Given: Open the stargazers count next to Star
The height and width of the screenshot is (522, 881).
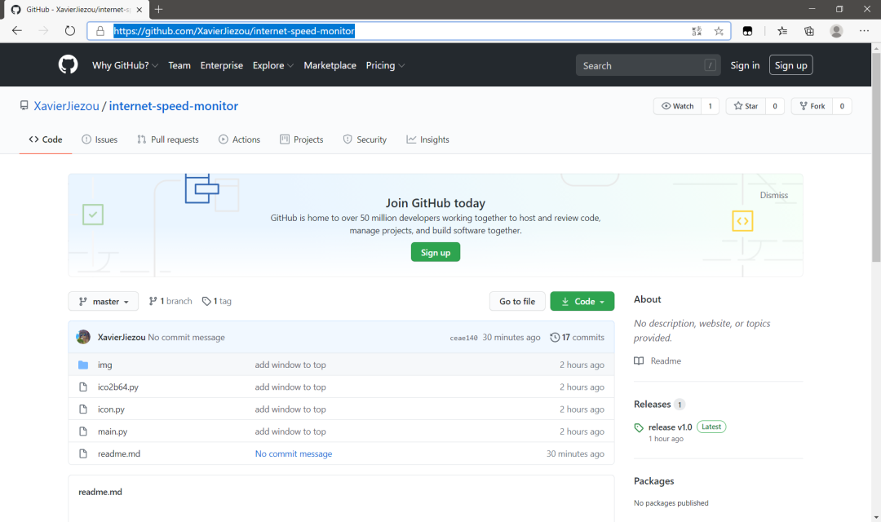Looking at the screenshot, I should click(x=775, y=106).
